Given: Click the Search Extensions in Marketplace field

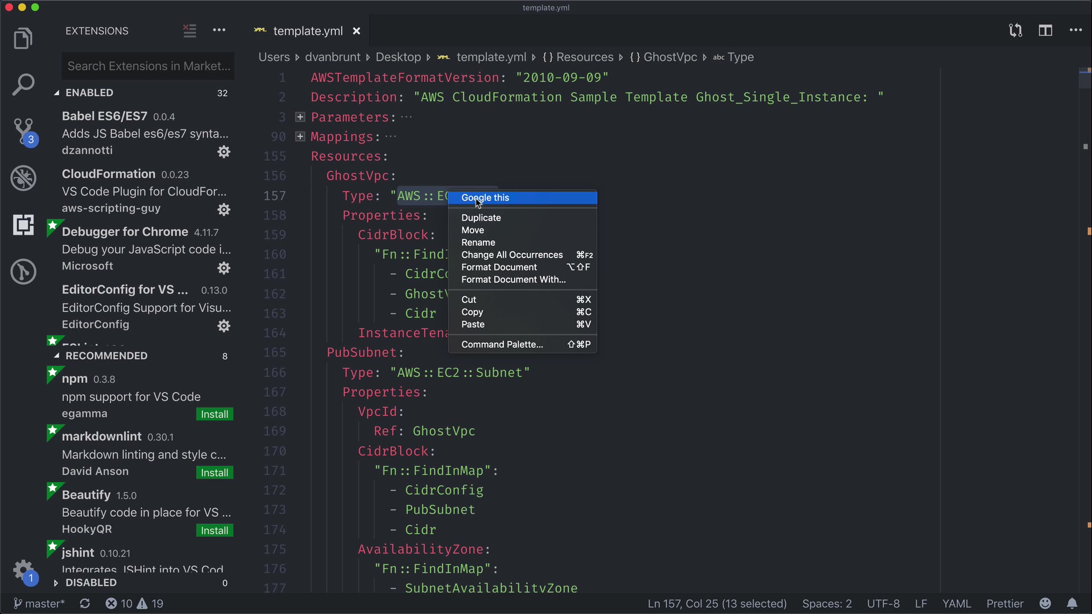Looking at the screenshot, I should click(148, 66).
